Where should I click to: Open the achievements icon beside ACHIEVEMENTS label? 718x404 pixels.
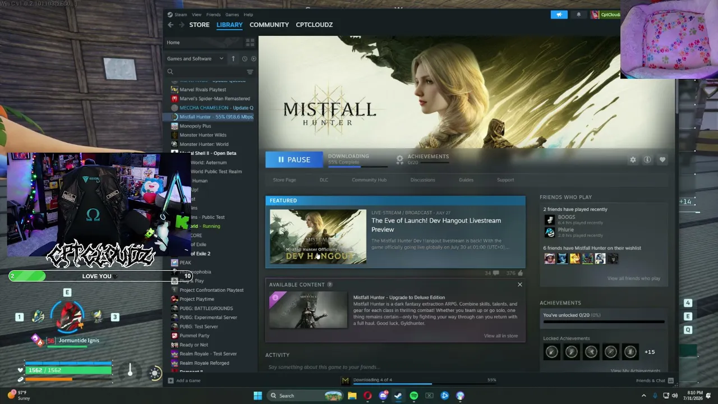(400, 159)
